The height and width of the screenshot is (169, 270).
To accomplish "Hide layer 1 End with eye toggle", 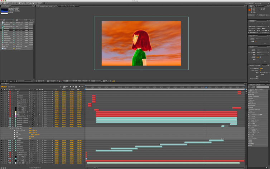I will (1, 92).
